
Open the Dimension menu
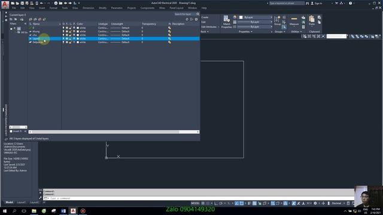point(89,8)
